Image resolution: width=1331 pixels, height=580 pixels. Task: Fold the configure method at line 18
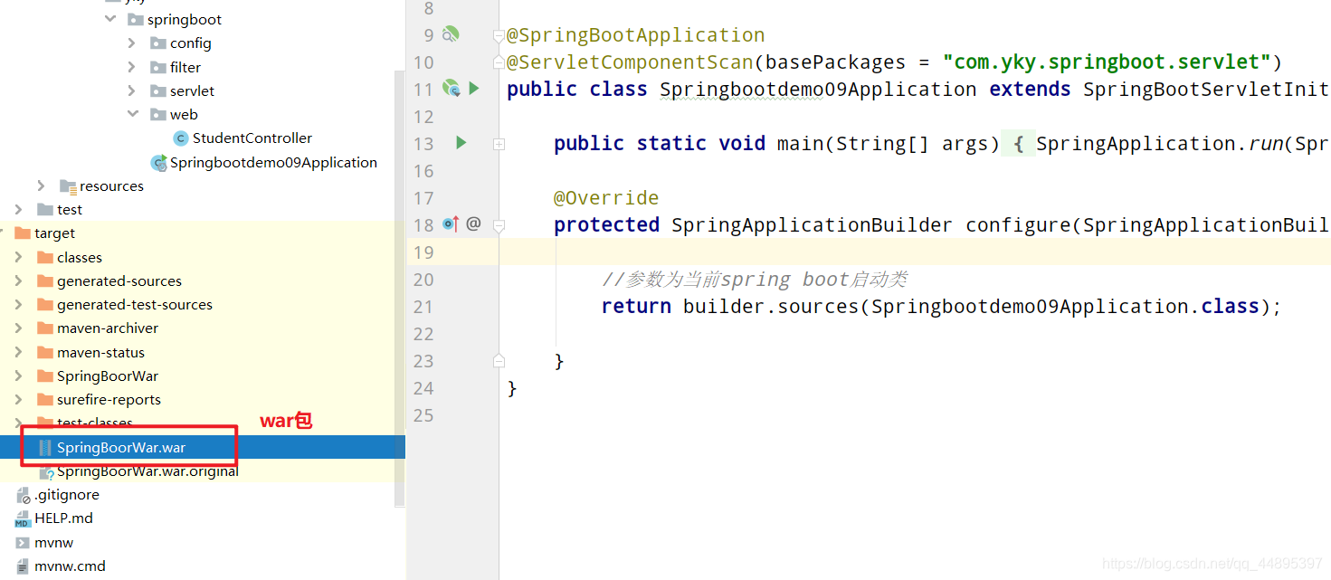[499, 225]
